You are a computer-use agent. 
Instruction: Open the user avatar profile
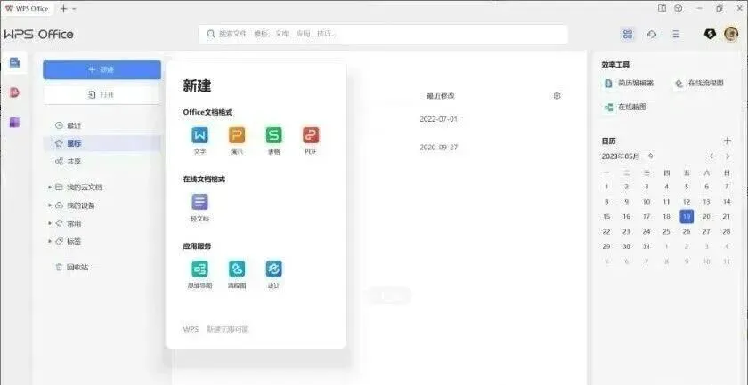(x=731, y=34)
